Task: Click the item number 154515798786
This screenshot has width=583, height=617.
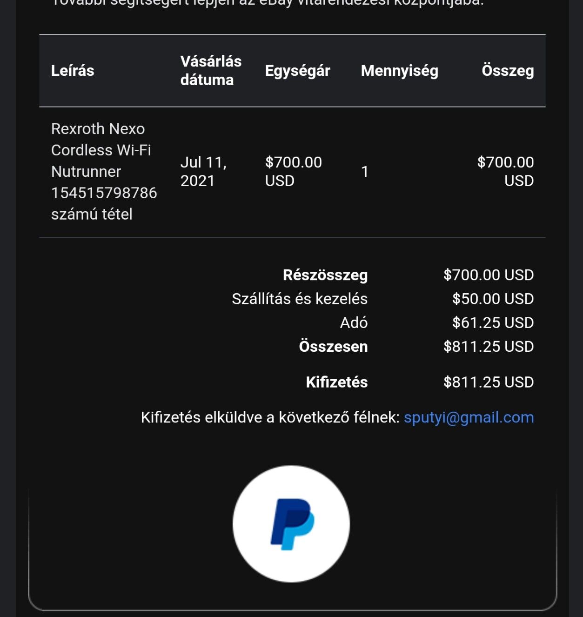Action: pyautogui.click(x=104, y=193)
